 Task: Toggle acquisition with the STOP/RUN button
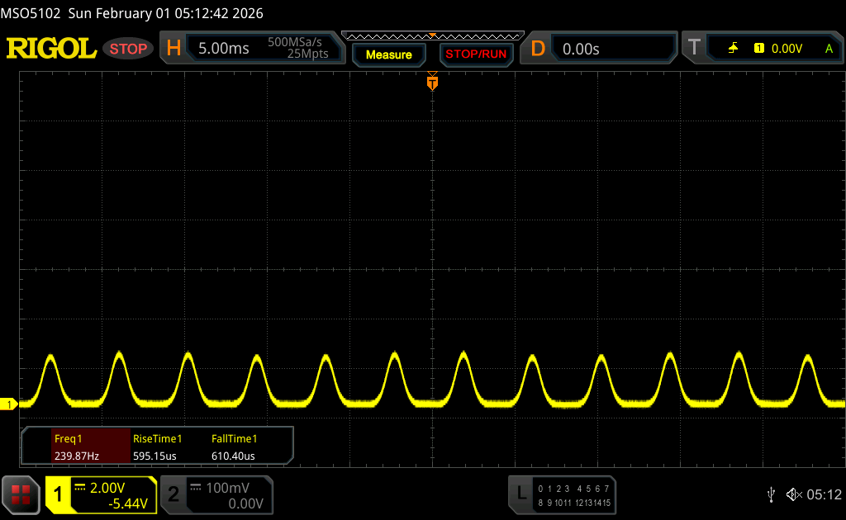pyautogui.click(x=475, y=54)
